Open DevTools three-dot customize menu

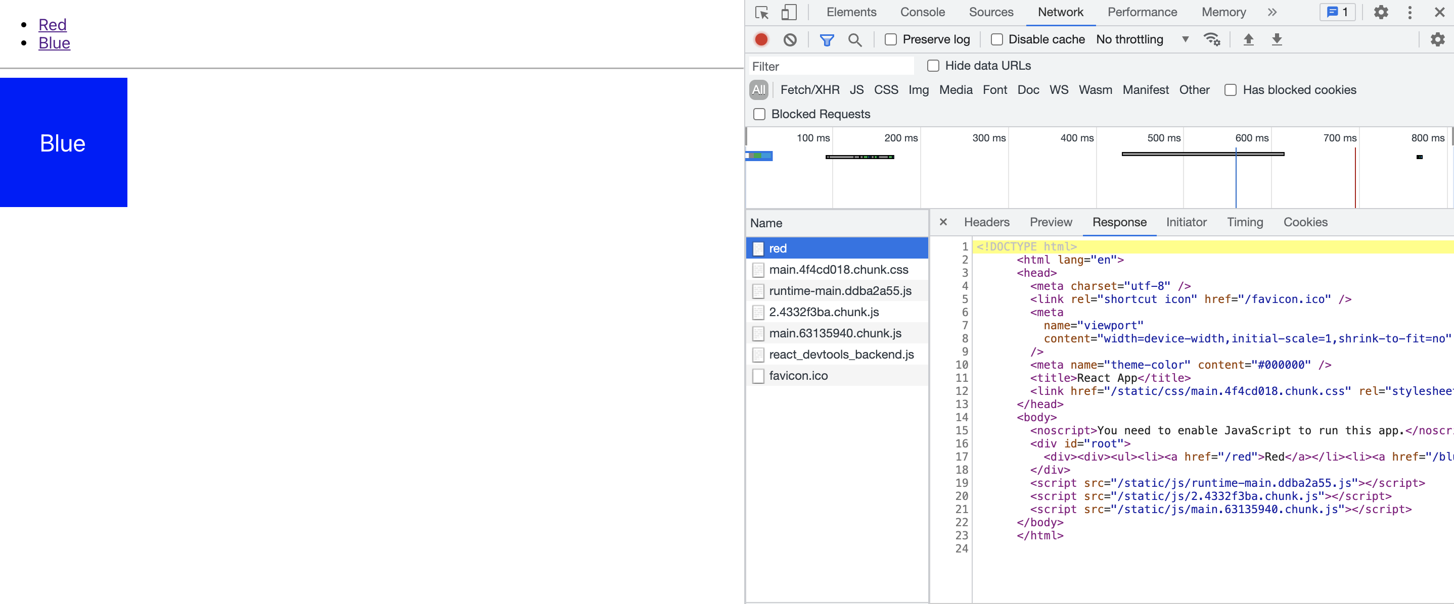point(1410,13)
